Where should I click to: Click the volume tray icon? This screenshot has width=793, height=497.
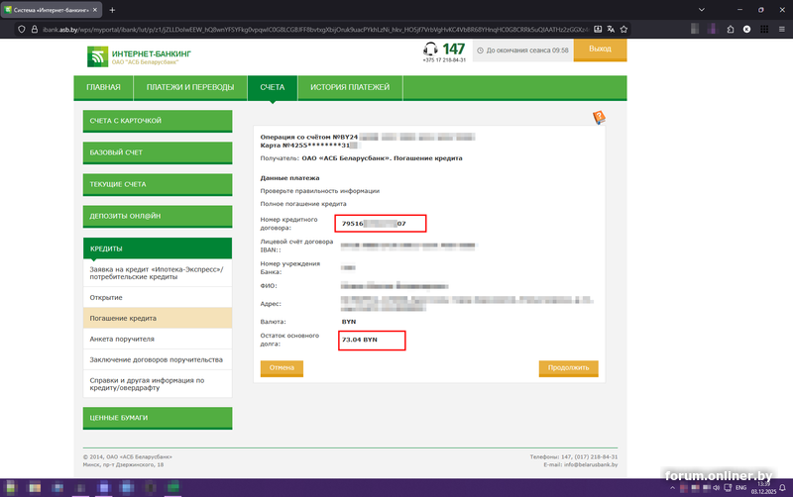(x=716, y=488)
